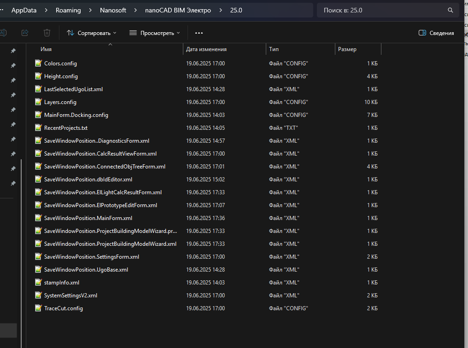Click the navigation pane scrollbar
Image resolution: width=468 pixels, height=348 pixels.
(21, 254)
